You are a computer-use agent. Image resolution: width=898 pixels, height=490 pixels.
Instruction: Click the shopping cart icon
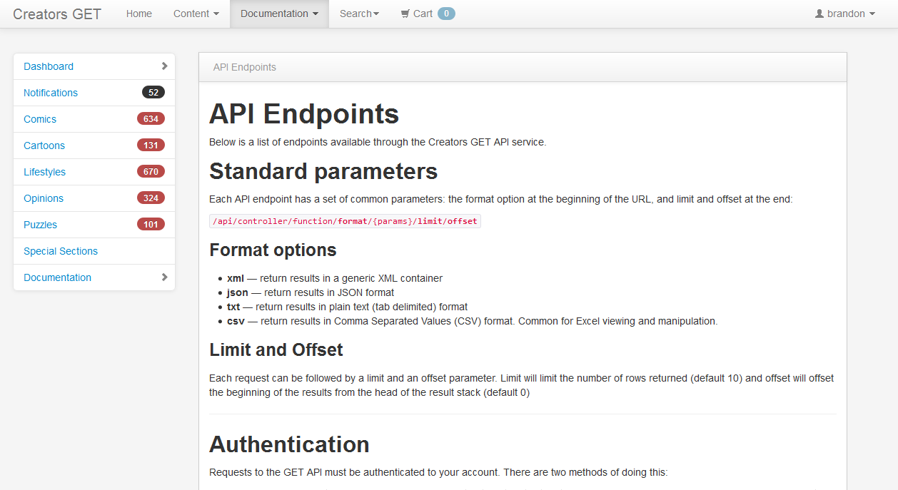405,14
